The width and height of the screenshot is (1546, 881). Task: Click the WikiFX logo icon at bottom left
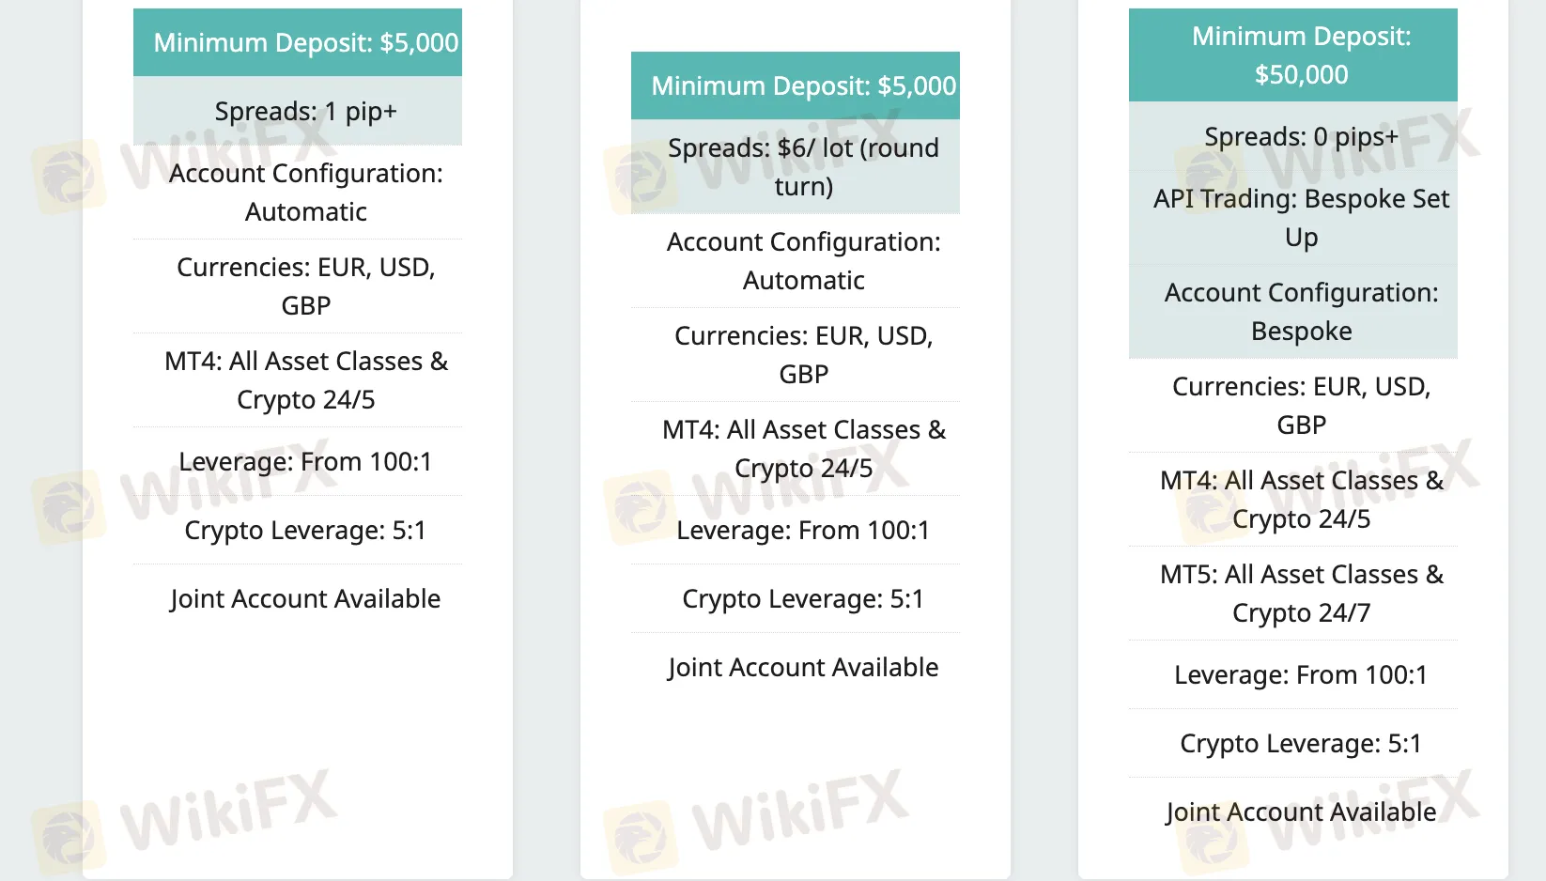click(x=68, y=836)
